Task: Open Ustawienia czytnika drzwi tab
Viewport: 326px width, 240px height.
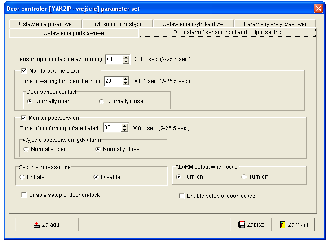Action: (194, 24)
